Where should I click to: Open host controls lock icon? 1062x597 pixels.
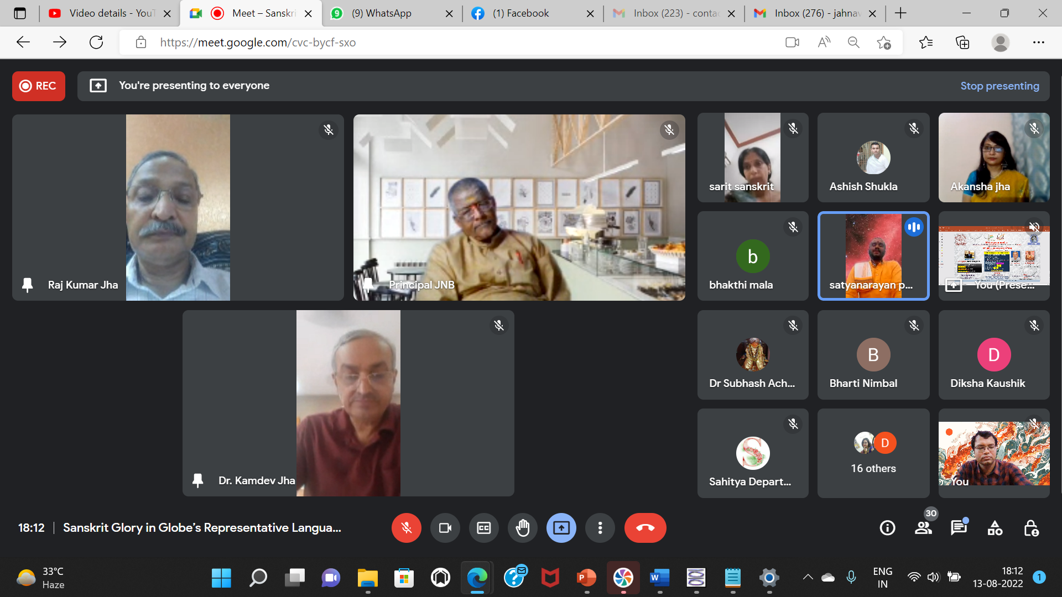click(x=1031, y=528)
